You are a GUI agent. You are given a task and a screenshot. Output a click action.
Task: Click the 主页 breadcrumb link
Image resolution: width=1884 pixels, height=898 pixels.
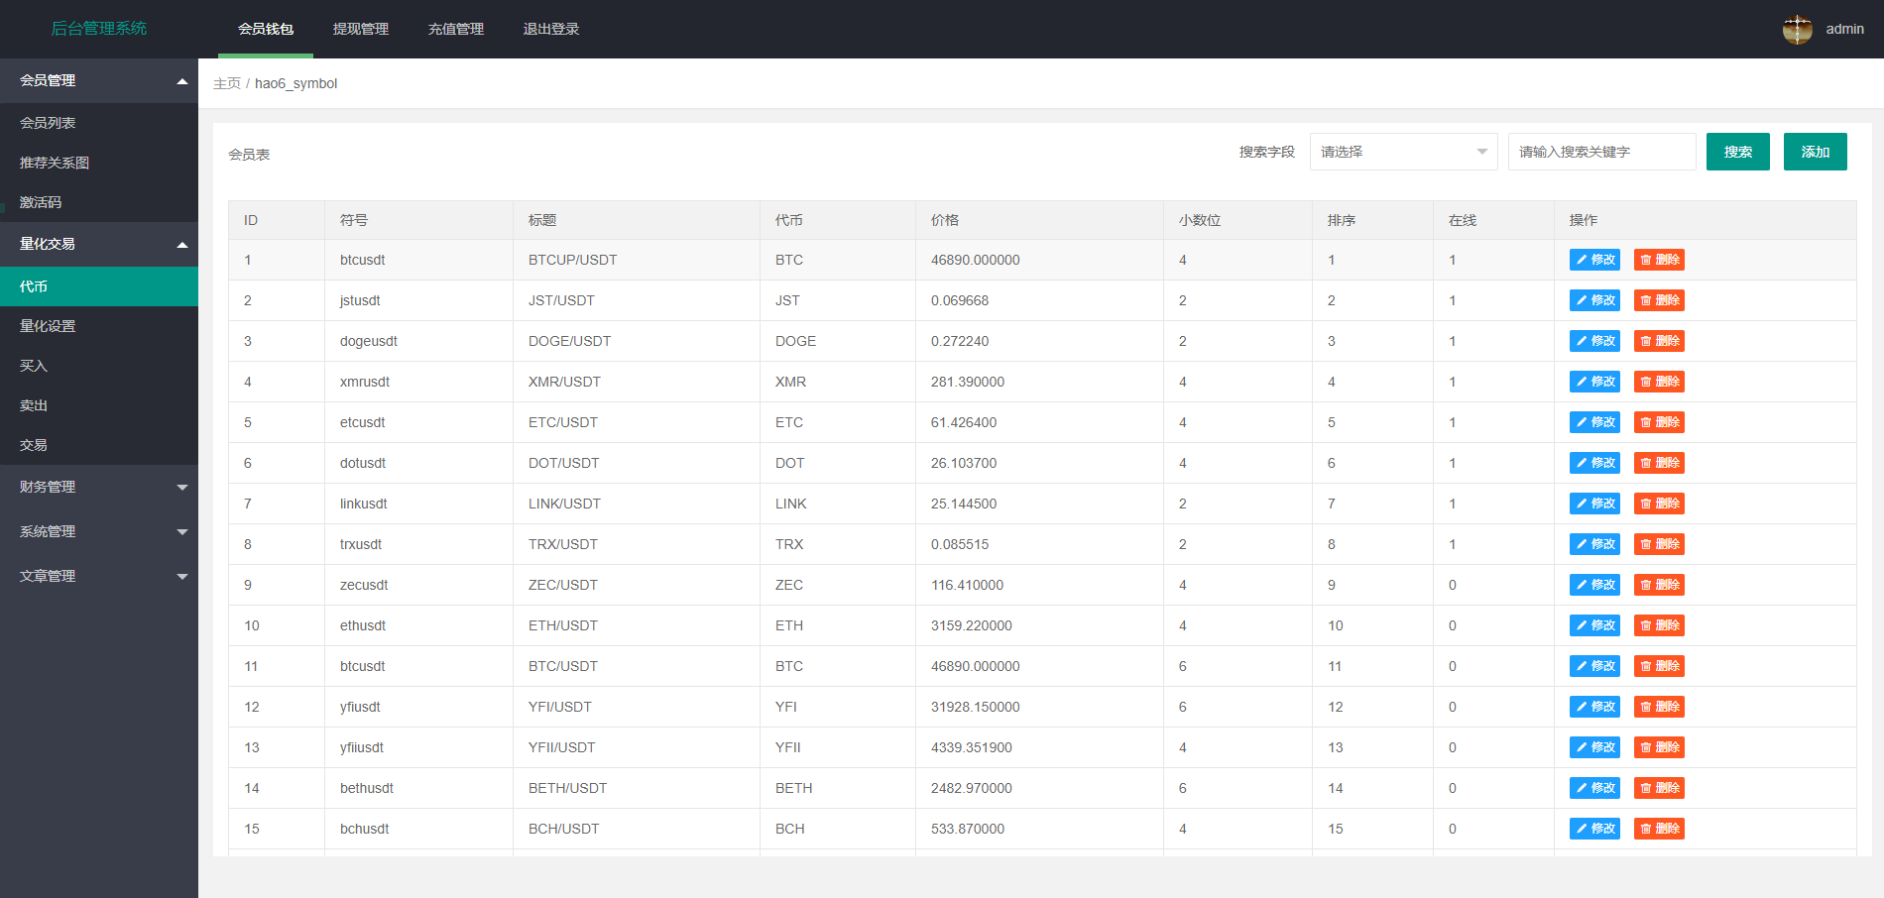click(x=227, y=83)
